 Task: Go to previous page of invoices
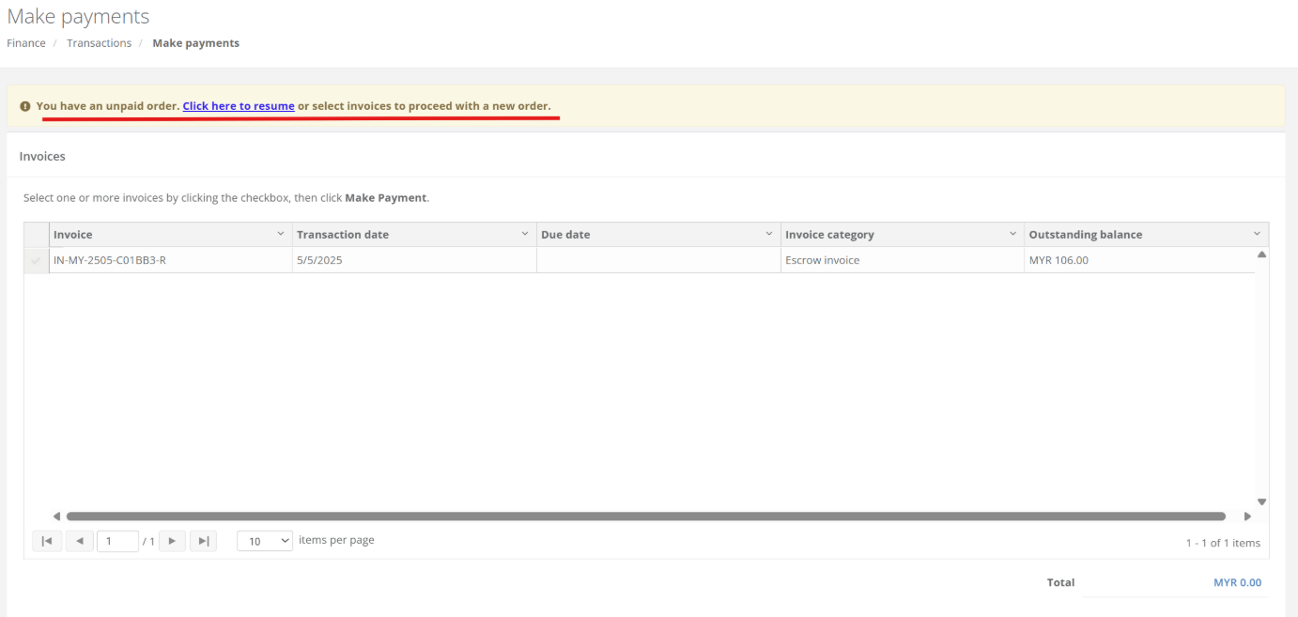(x=79, y=541)
